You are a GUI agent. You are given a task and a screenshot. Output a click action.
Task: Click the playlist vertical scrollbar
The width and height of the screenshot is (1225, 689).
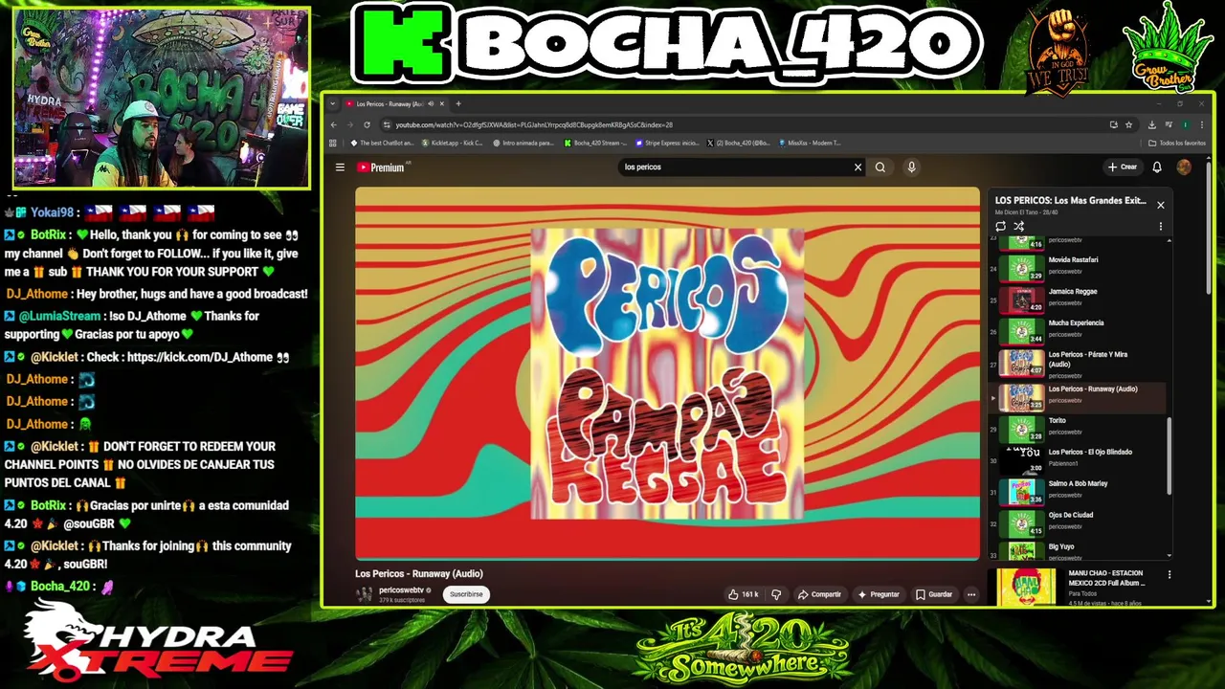coord(1169,456)
